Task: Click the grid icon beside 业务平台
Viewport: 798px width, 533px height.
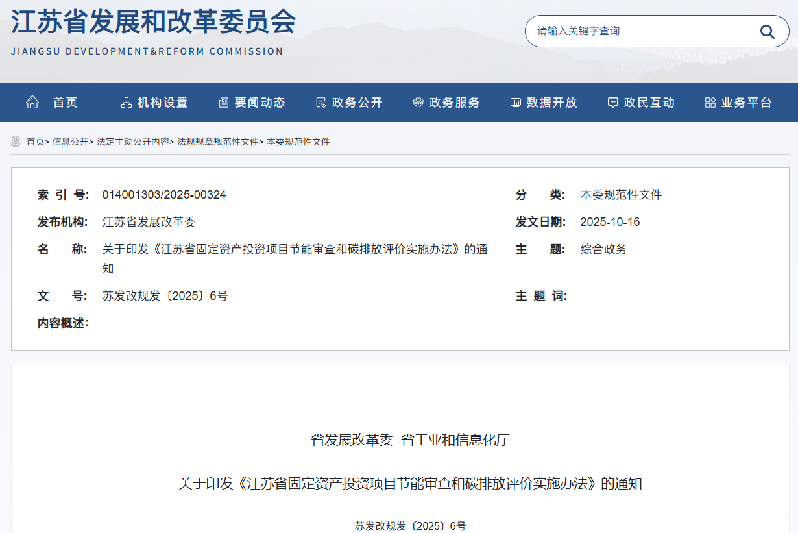Action: (710, 103)
